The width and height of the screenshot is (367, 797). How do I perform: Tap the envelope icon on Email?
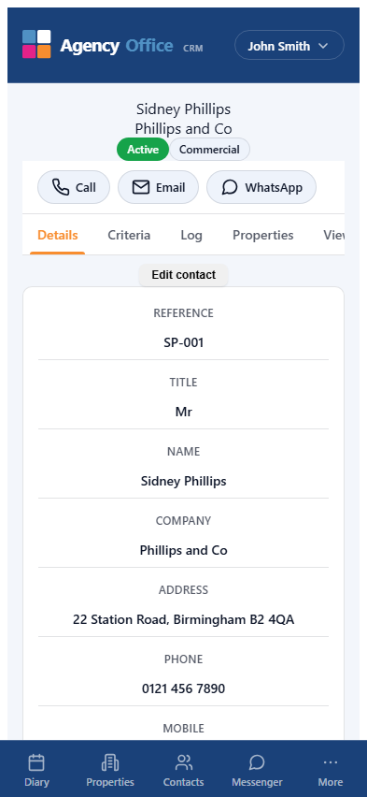141,188
